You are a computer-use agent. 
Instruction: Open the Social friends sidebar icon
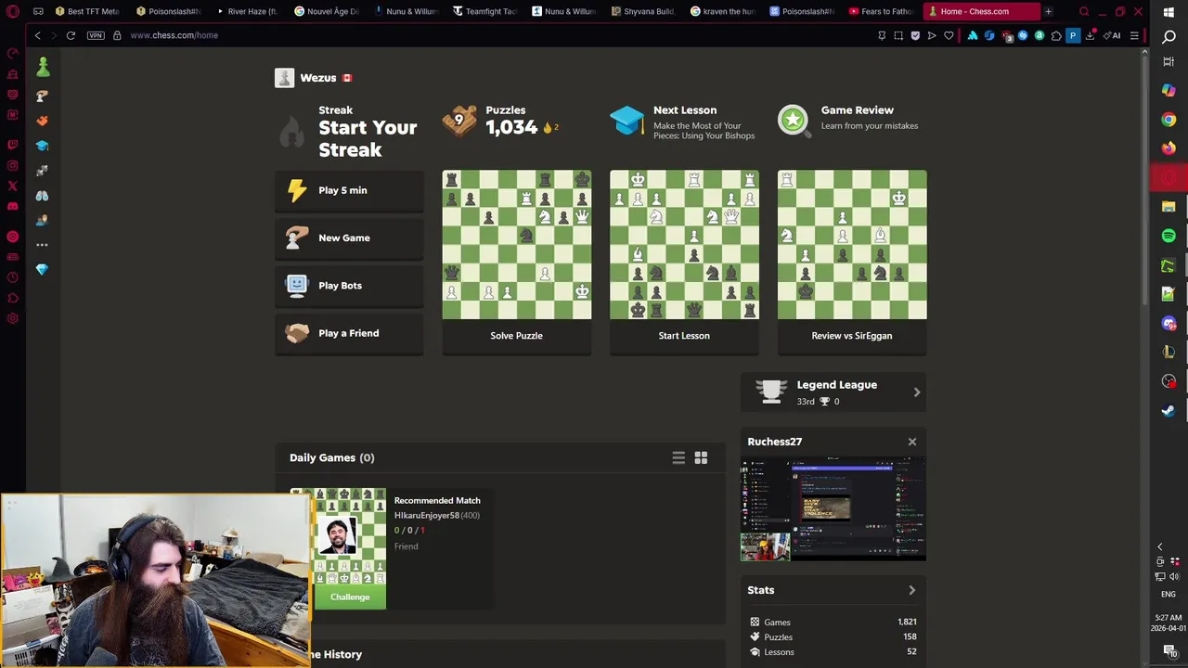pos(42,220)
